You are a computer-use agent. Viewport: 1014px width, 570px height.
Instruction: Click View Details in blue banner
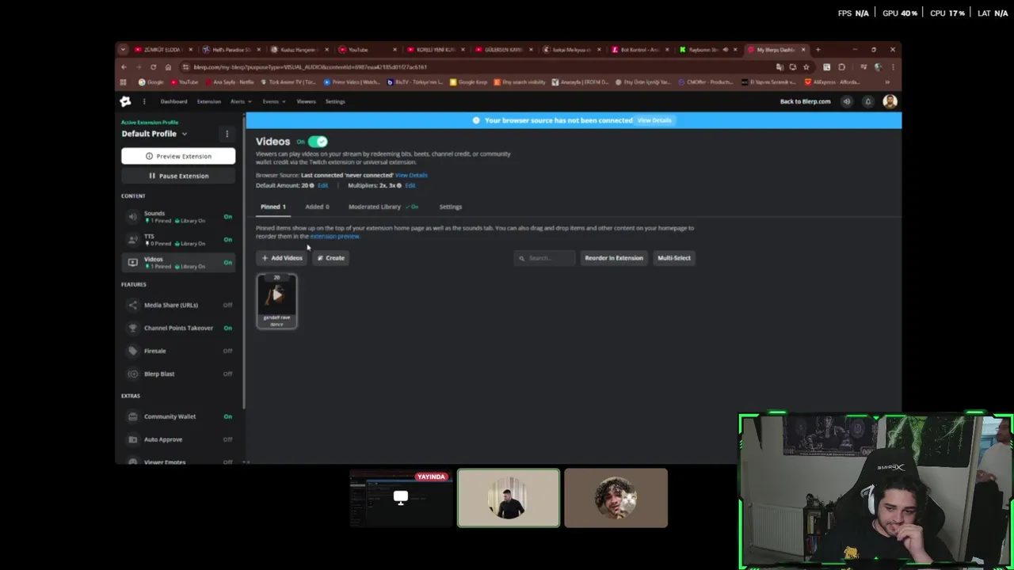click(654, 120)
